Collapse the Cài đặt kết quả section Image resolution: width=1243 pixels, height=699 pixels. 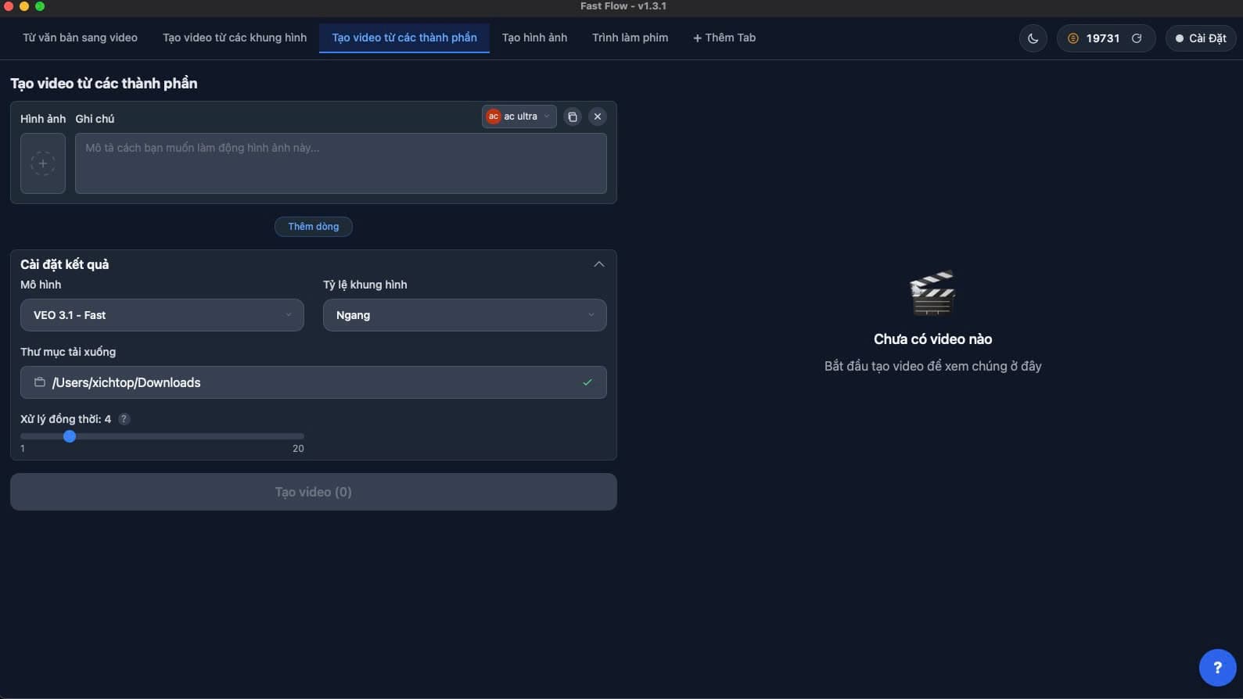[x=599, y=264]
